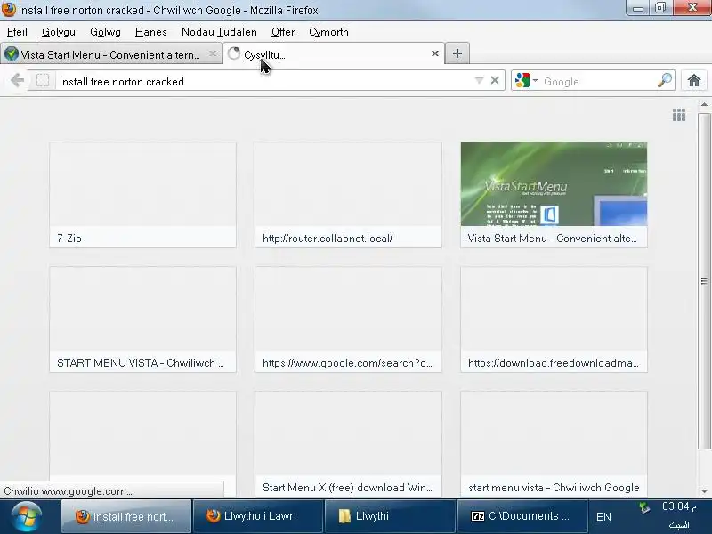The height and width of the screenshot is (534, 712).
Task: Open the URL bar history dropdown arrow
Action: (479, 81)
